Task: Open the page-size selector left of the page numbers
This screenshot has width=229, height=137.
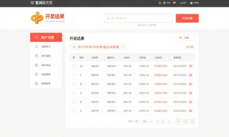Action: click(134, 122)
